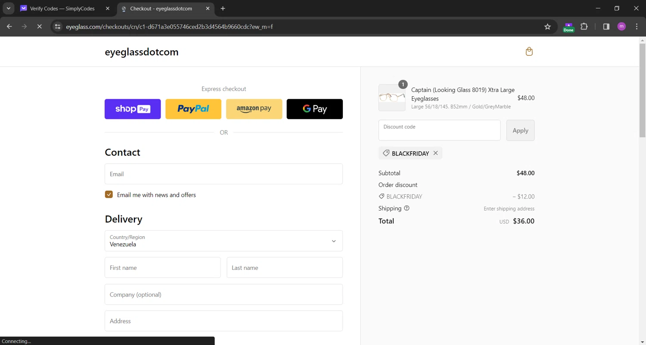Image resolution: width=646 pixels, height=345 pixels.
Task: Uncheck Email me with news and offers
Action: [109, 195]
